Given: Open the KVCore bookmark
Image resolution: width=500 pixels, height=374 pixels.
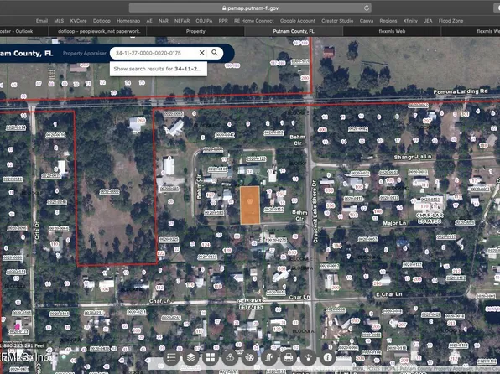Looking at the screenshot, I should [x=79, y=21].
